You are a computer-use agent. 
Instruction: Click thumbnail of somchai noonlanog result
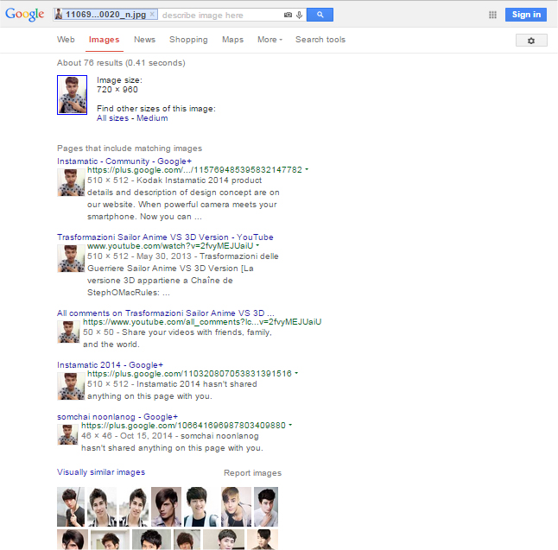pyautogui.click(x=67, y=435)
